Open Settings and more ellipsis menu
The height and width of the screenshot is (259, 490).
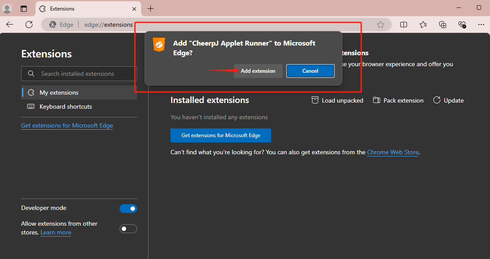pyautogui.click(x=481, y=25)
